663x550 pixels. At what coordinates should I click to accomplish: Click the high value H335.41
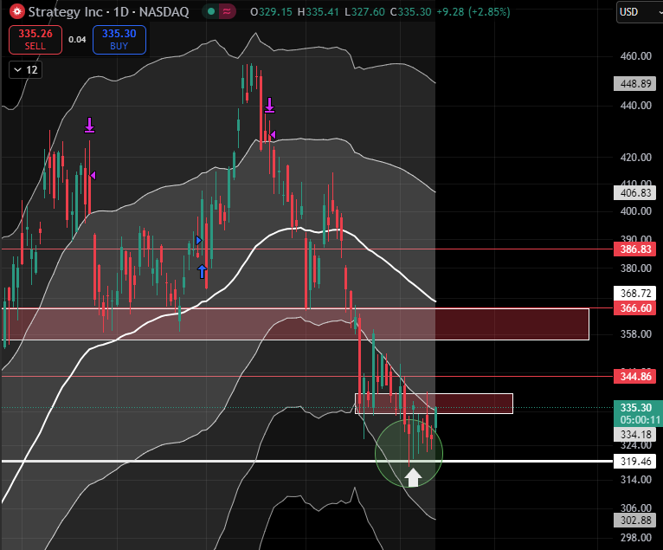[x=319, y=12]
